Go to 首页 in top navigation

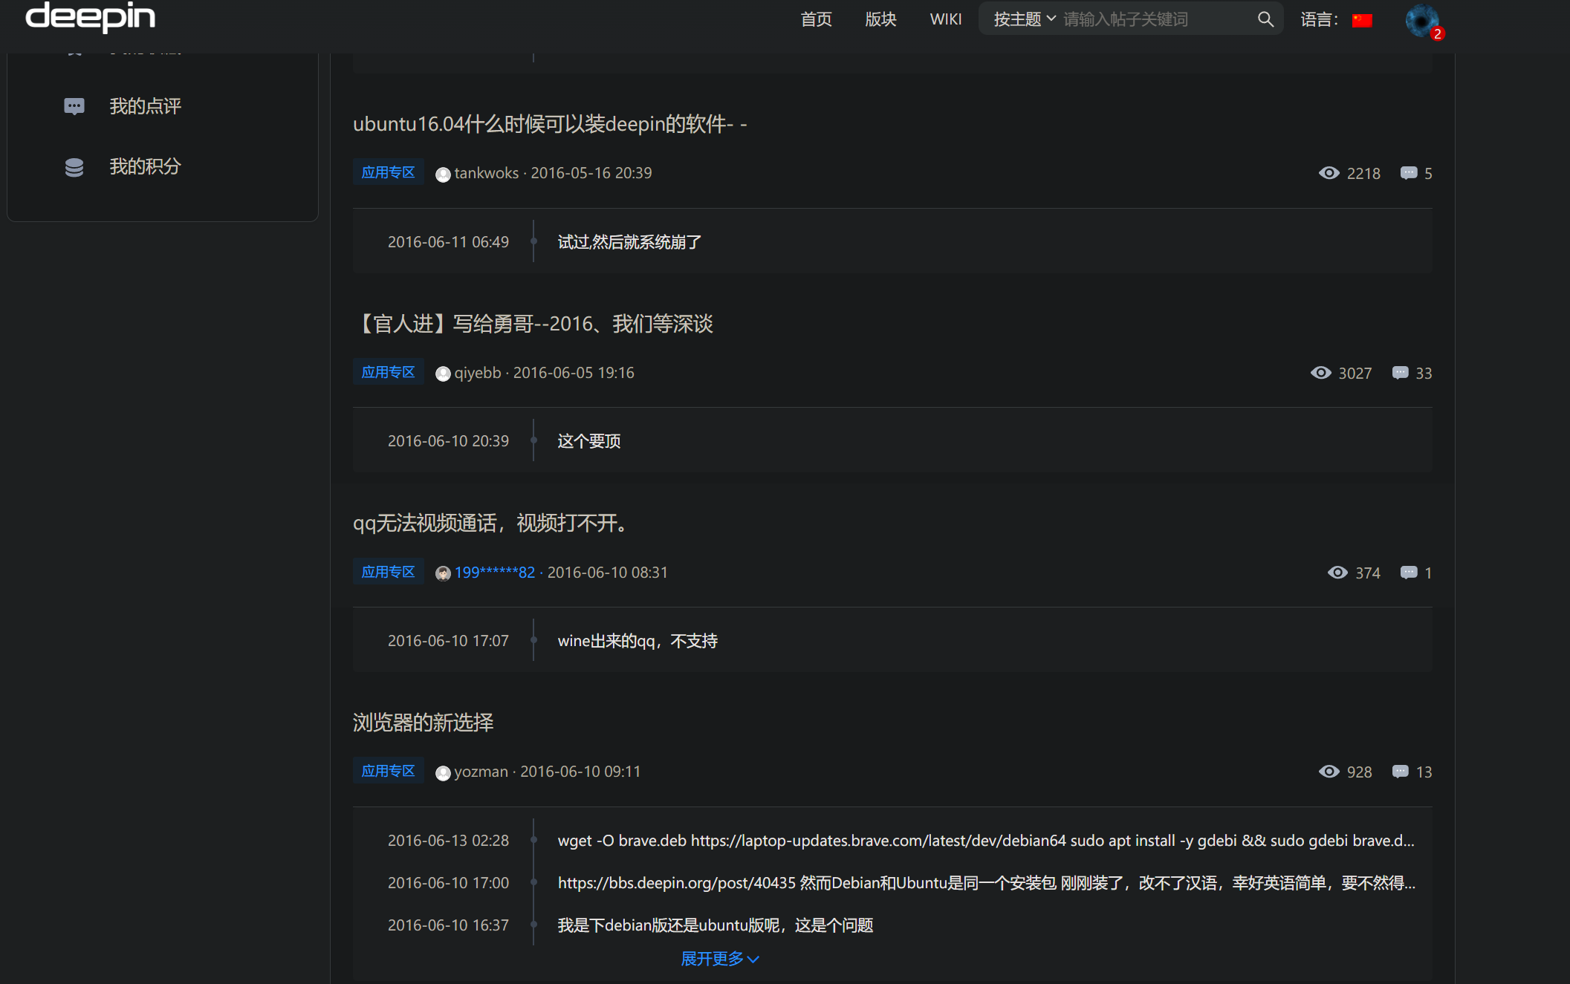pyautogui.click(x=816, y=19)
